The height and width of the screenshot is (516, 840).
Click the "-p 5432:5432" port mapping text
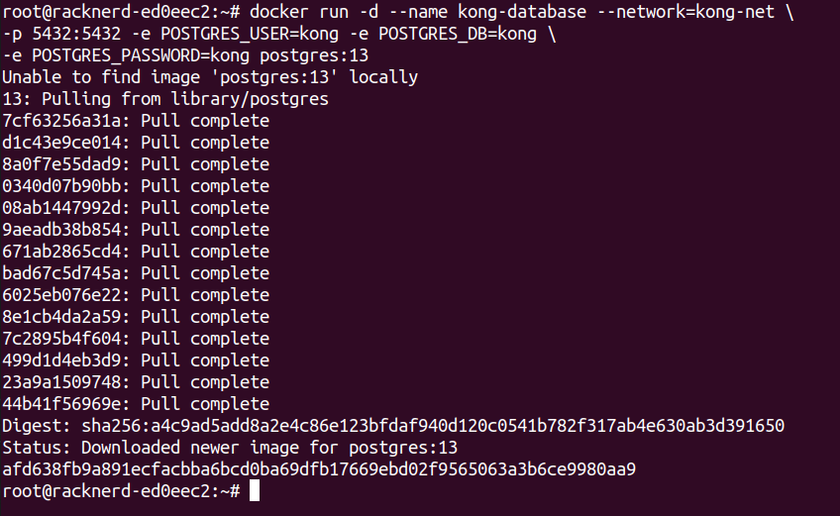click(x=61, y=34)
